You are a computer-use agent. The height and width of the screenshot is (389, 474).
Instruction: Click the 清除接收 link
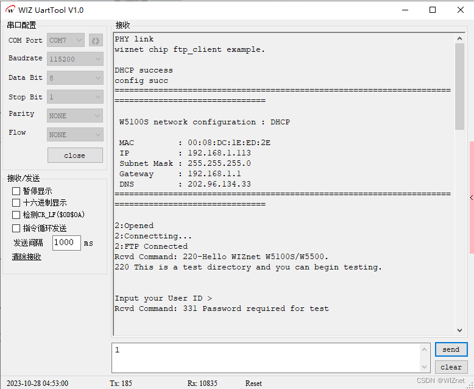[x=27, y=257]
